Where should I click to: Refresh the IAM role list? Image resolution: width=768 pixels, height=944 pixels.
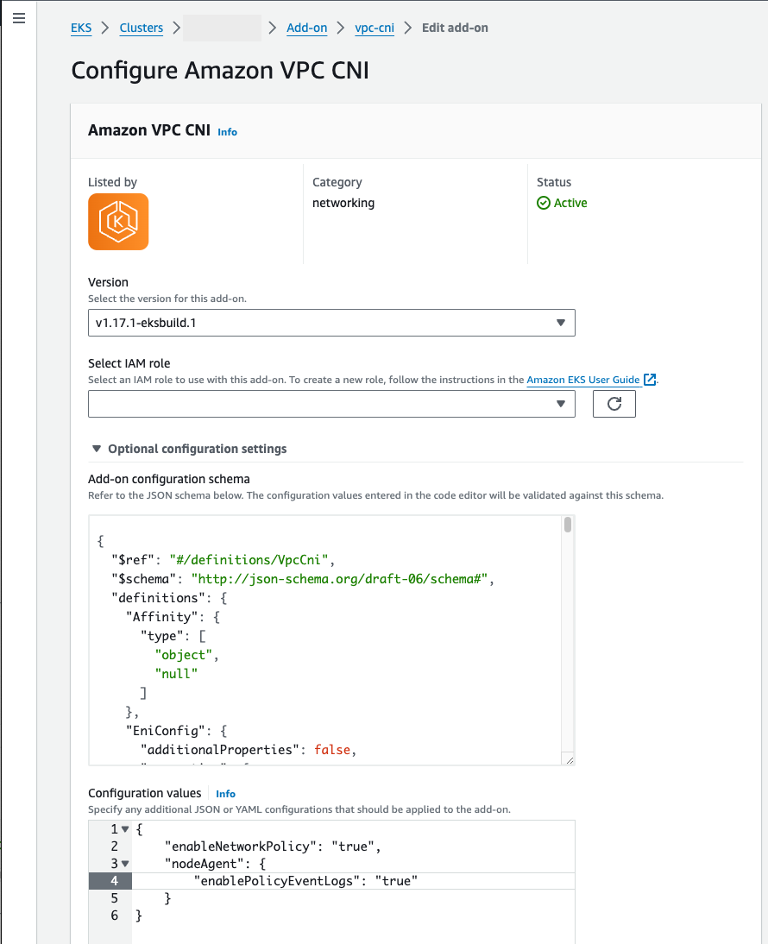tap(614, 403)
